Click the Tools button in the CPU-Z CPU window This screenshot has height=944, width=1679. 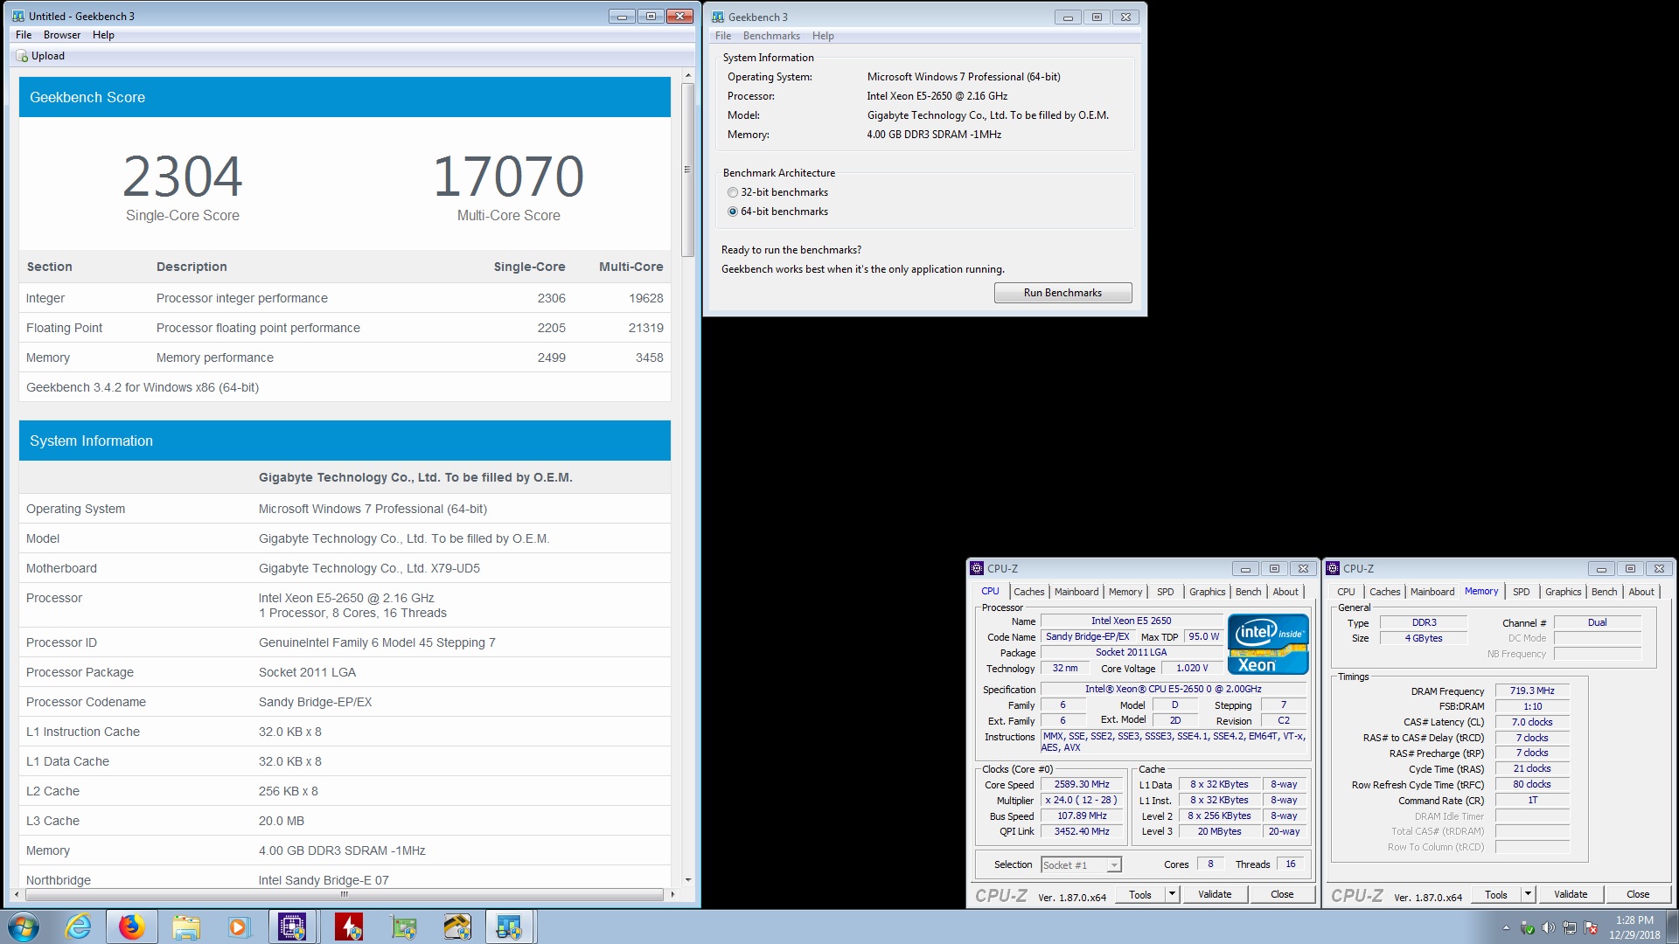[x=1140, y=894]
